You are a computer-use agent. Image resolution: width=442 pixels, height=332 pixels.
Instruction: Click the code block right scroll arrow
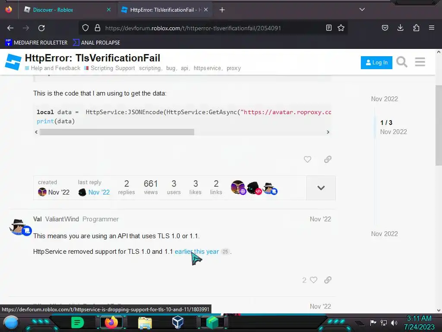328,132
